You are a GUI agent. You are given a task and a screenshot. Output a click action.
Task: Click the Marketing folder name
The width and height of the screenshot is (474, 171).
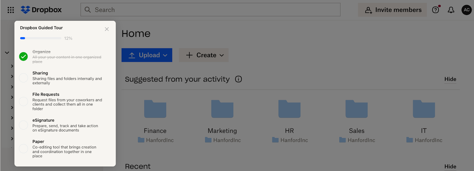click(x=222, y=131)
